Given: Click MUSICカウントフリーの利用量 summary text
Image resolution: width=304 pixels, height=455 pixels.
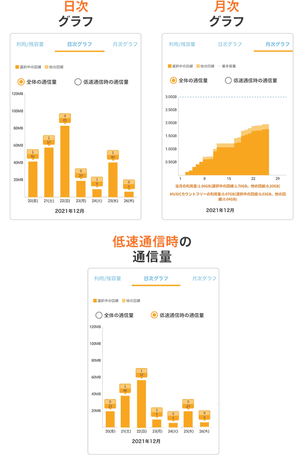Looking at the screenshot, I should (x=227, y=197).
